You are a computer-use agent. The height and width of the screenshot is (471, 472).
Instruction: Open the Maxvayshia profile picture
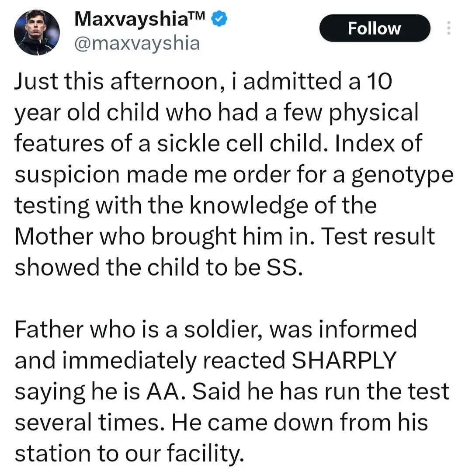(x=37, y=32)
